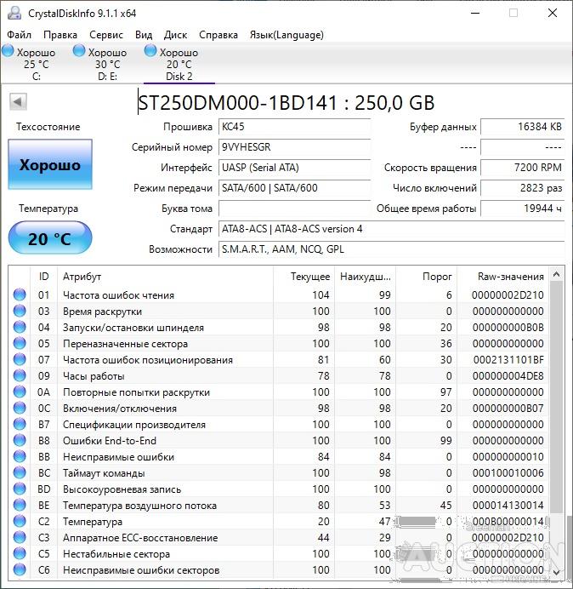Click the Скорость вращения value 7200 RPM

tap(522, 168)
